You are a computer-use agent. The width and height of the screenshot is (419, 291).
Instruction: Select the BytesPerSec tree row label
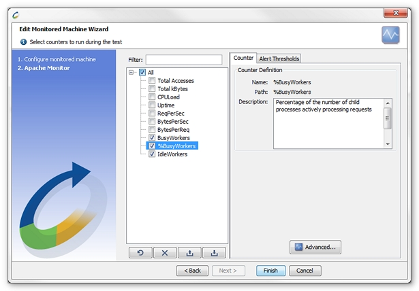click(x=173, y=122)
